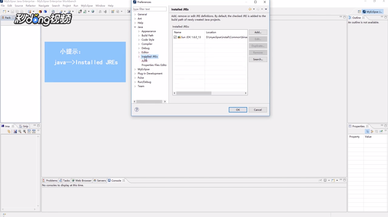Viewport: 388px width, 217px height.
Task: Click zoom out icon in Image panel
Action: click(x=20, y=131)
